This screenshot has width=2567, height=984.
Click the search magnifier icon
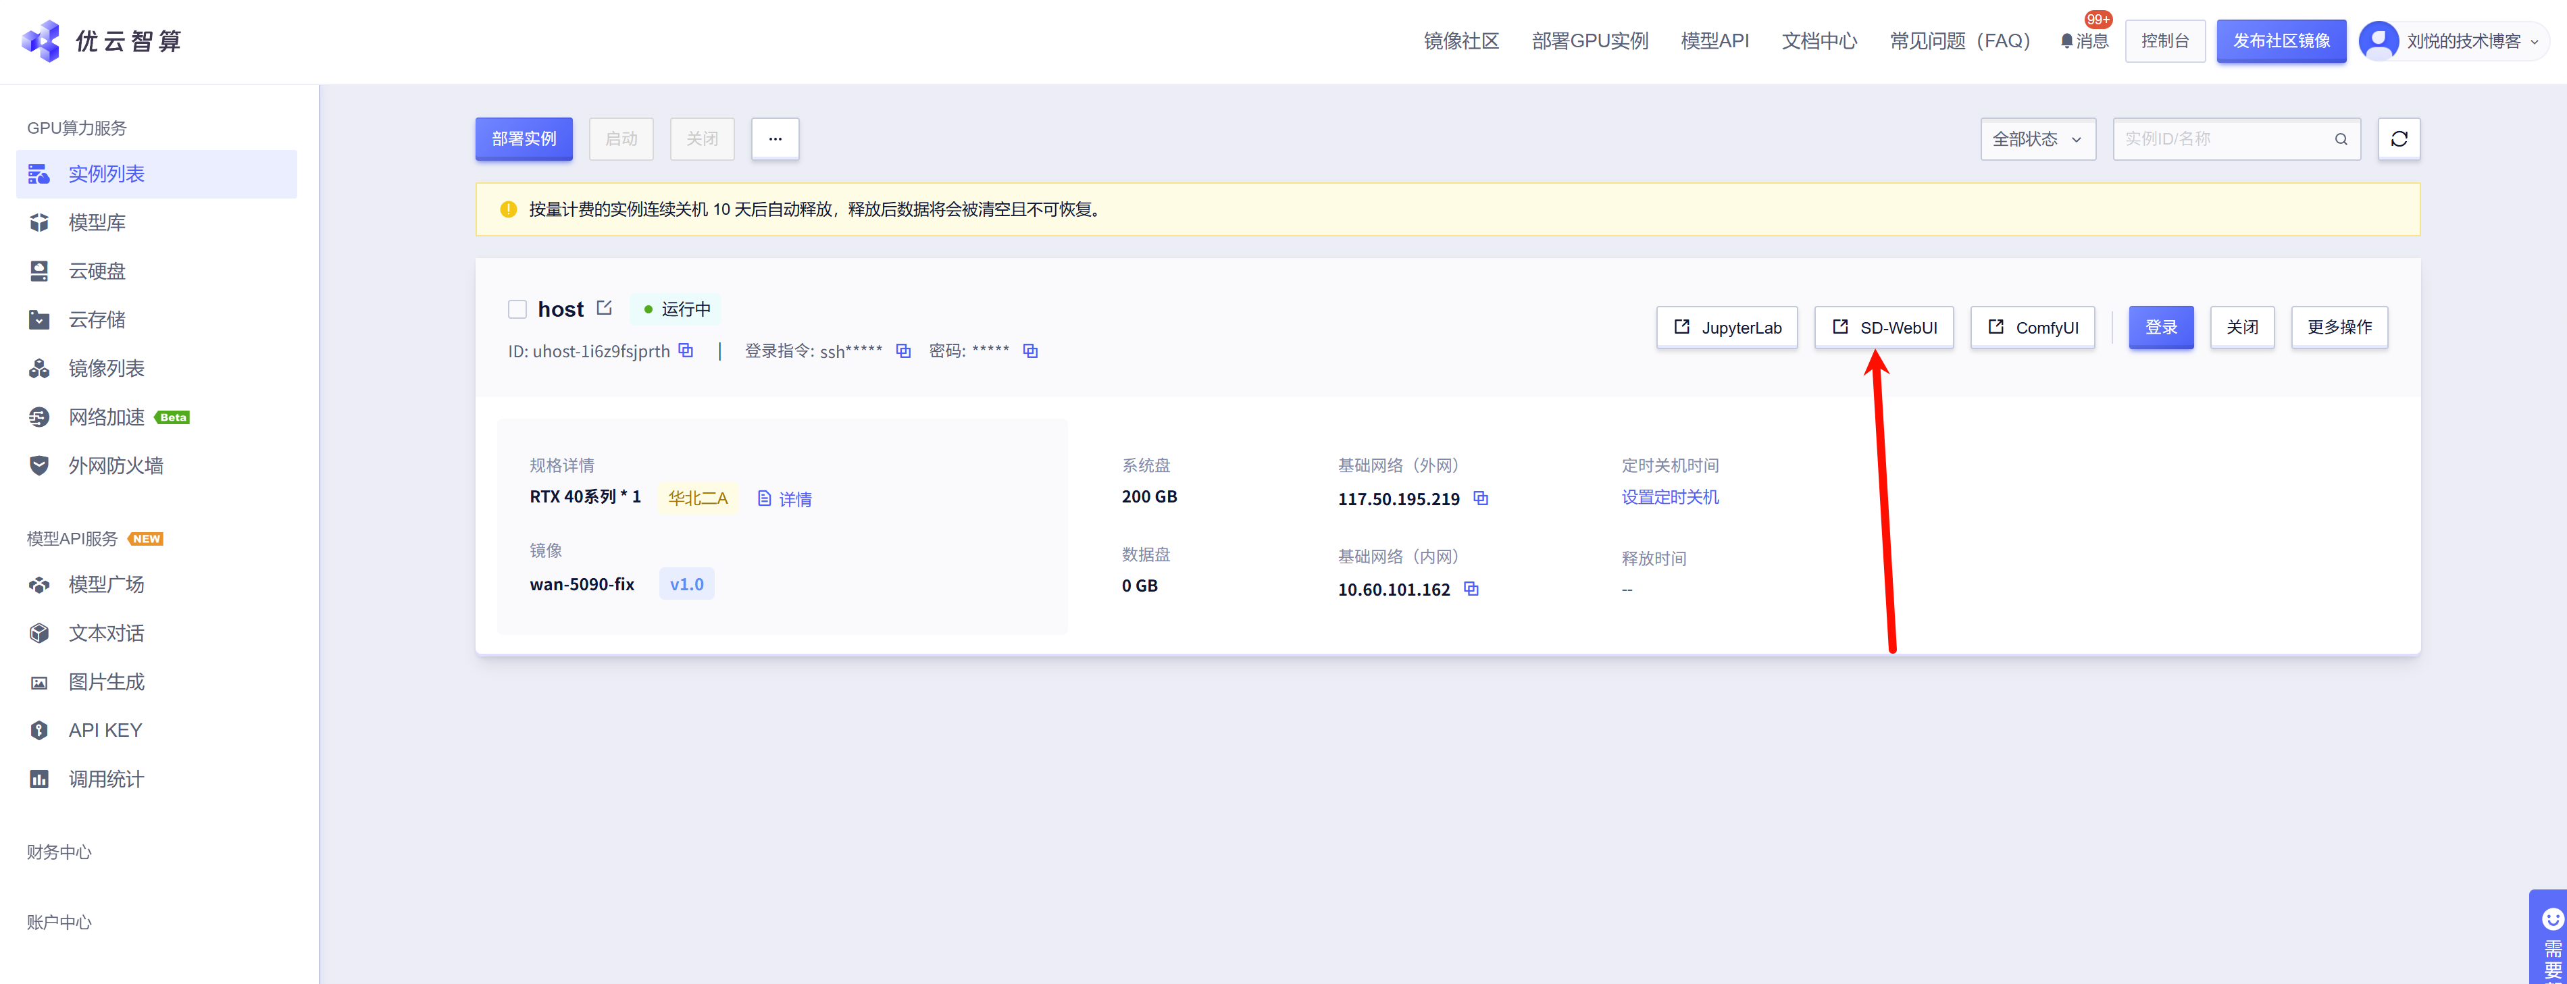[2341, 138]
